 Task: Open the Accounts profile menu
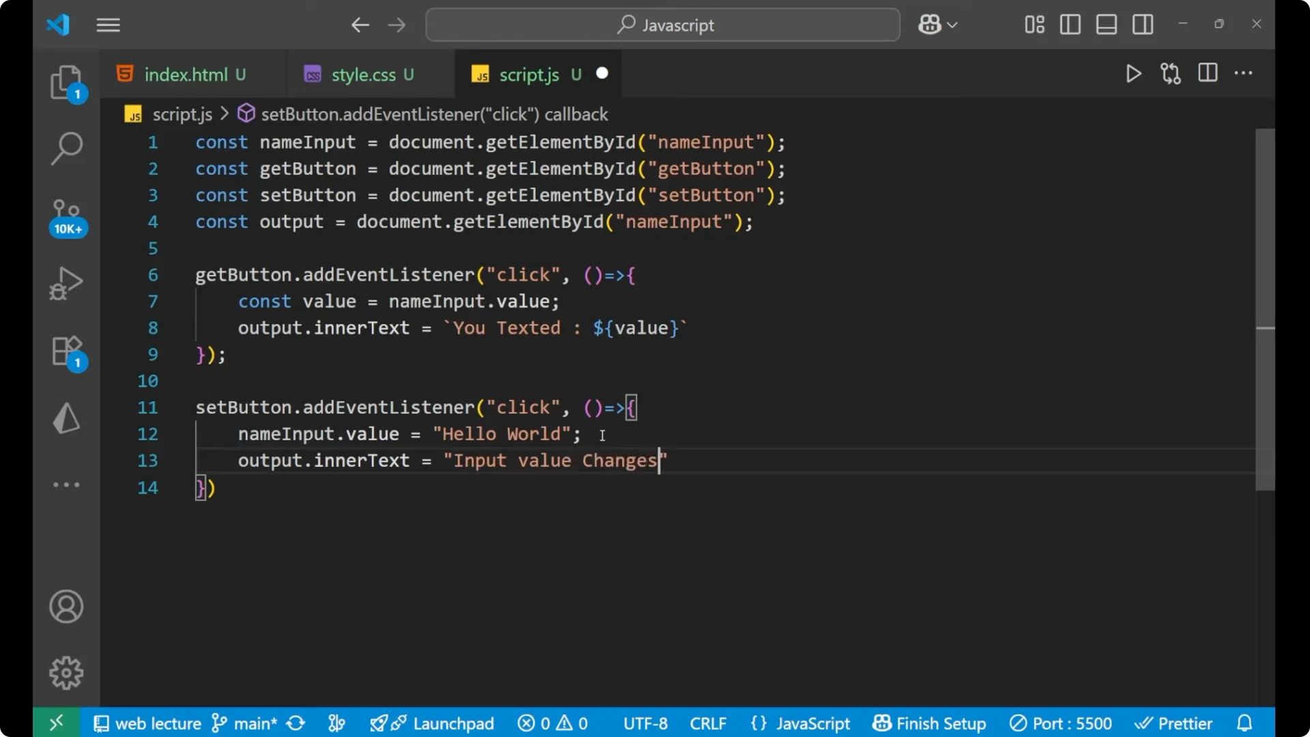tap(66, 607)
